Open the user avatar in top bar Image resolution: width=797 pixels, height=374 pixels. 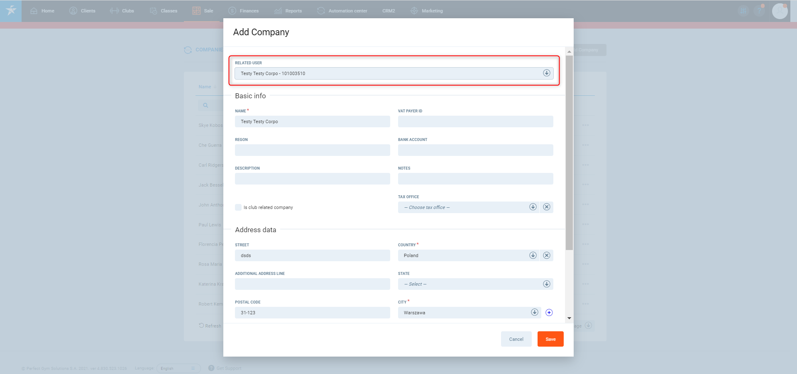pyautogui.click(x=780, y=11)
